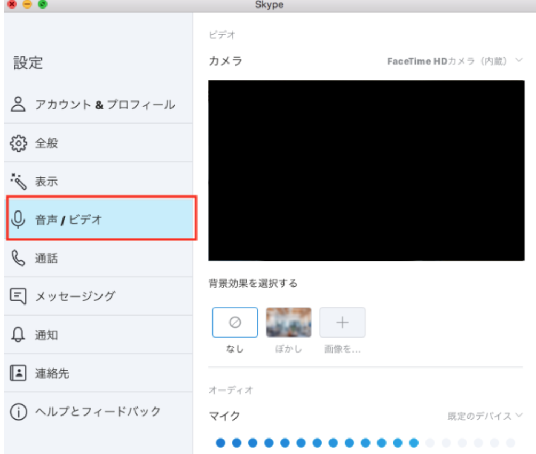Click the ヘルプとフィードバック info icon

coord(20,412)
